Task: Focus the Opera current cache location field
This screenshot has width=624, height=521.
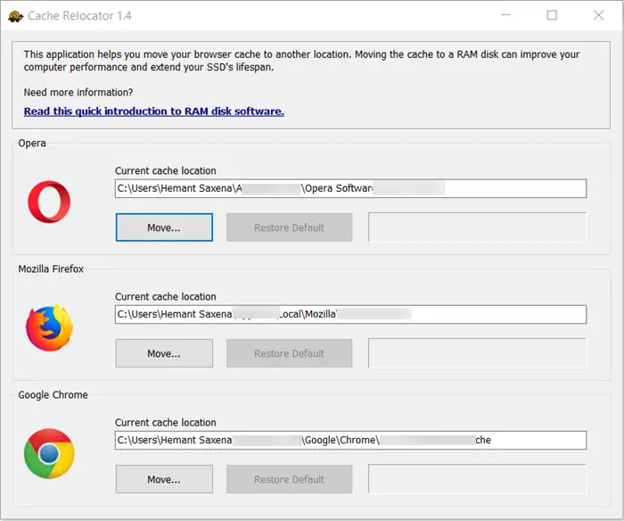Action: pos(350,188)
